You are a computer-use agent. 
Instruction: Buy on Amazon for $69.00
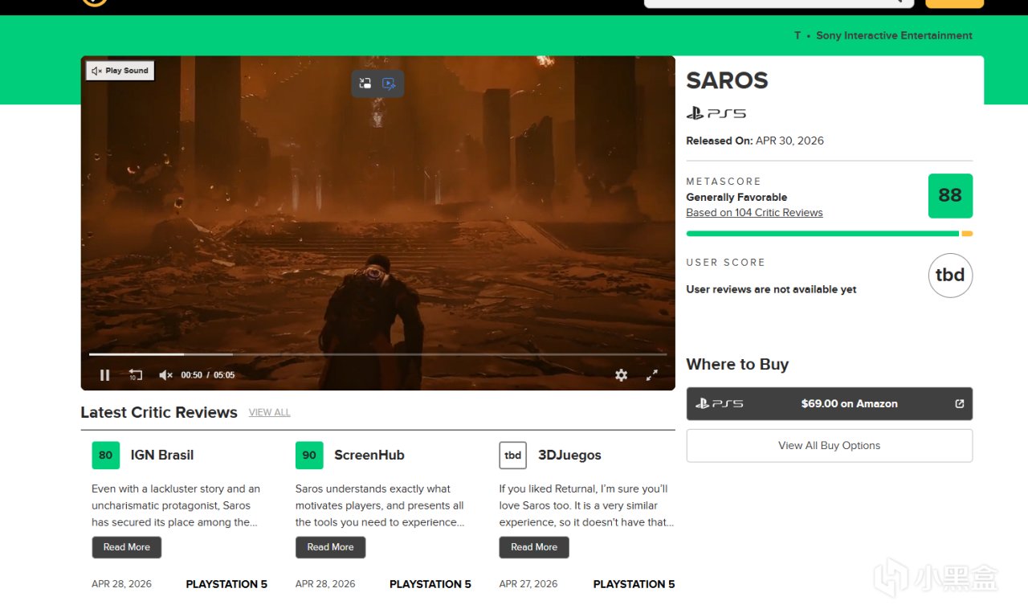click(830, 404)
